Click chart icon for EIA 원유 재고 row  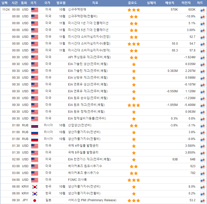coord(202,105)
